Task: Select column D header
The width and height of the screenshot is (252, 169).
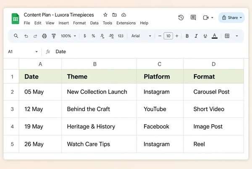Action: [x=213, y=64]
